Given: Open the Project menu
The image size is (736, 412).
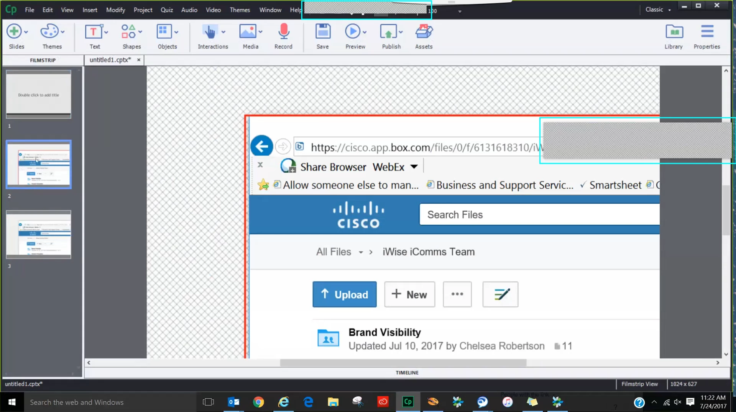Looking at the screenshot, I should pos(143,10).
